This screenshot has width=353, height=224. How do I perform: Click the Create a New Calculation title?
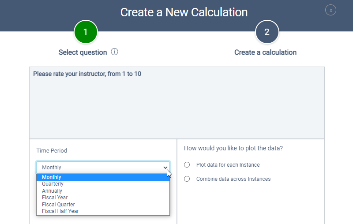pos(184,12)
